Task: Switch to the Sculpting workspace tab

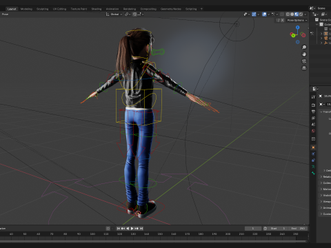Action: 43,9
